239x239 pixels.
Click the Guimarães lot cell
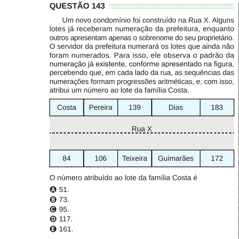(x=176, y=158)
